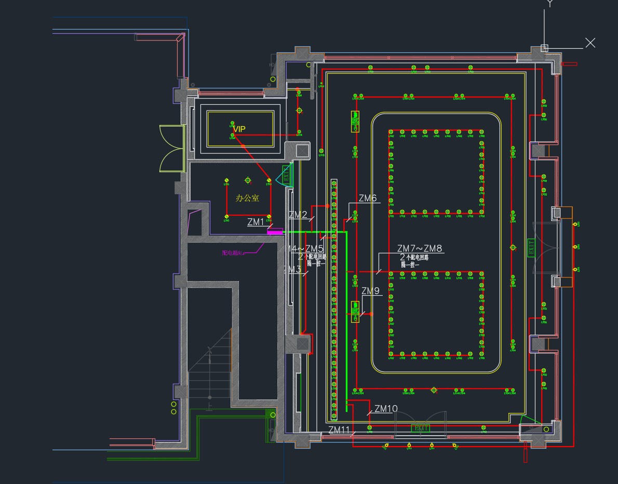618x484 pixels.
Task: Select the double-door symbol on the far left
Action: (172, 148)
